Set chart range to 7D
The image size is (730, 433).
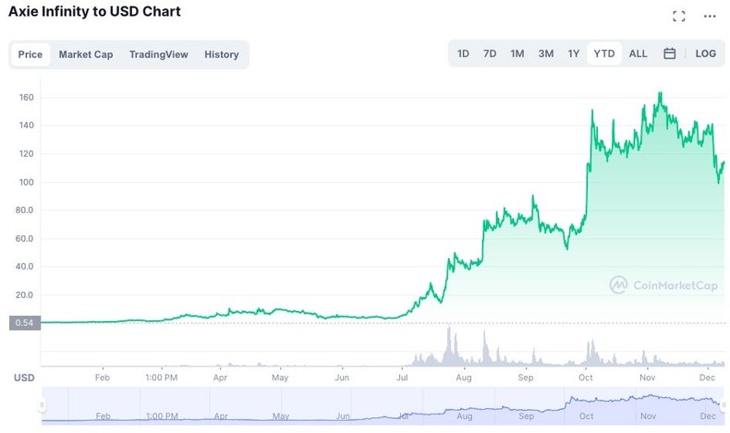coord(490,54)
